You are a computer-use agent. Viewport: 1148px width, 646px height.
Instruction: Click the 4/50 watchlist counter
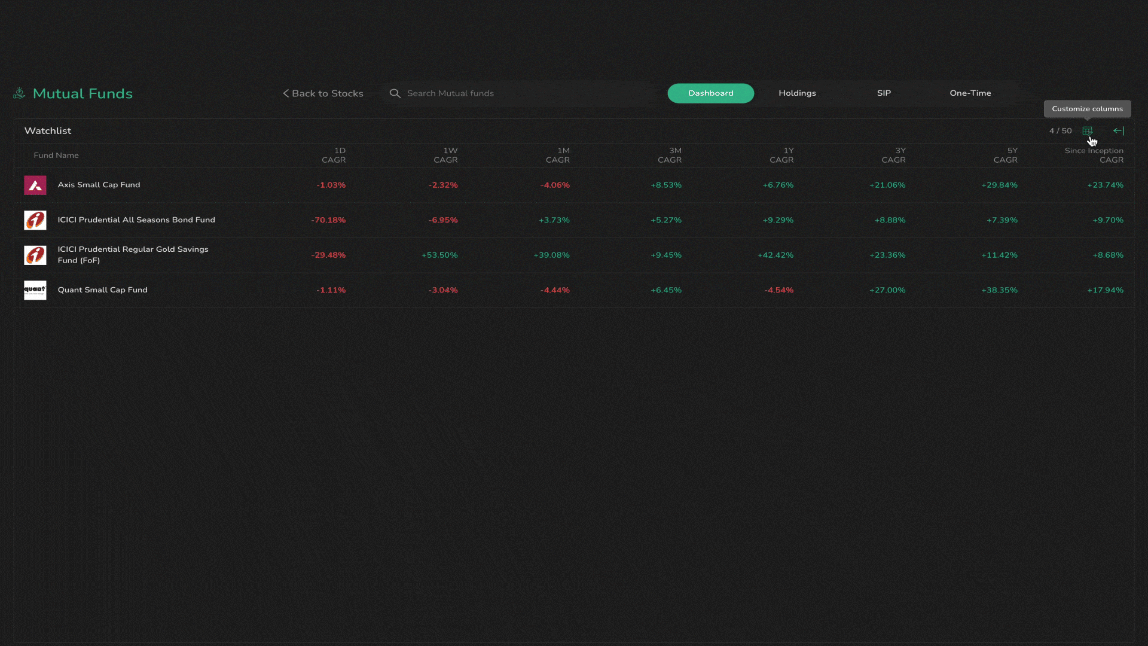1060,130
